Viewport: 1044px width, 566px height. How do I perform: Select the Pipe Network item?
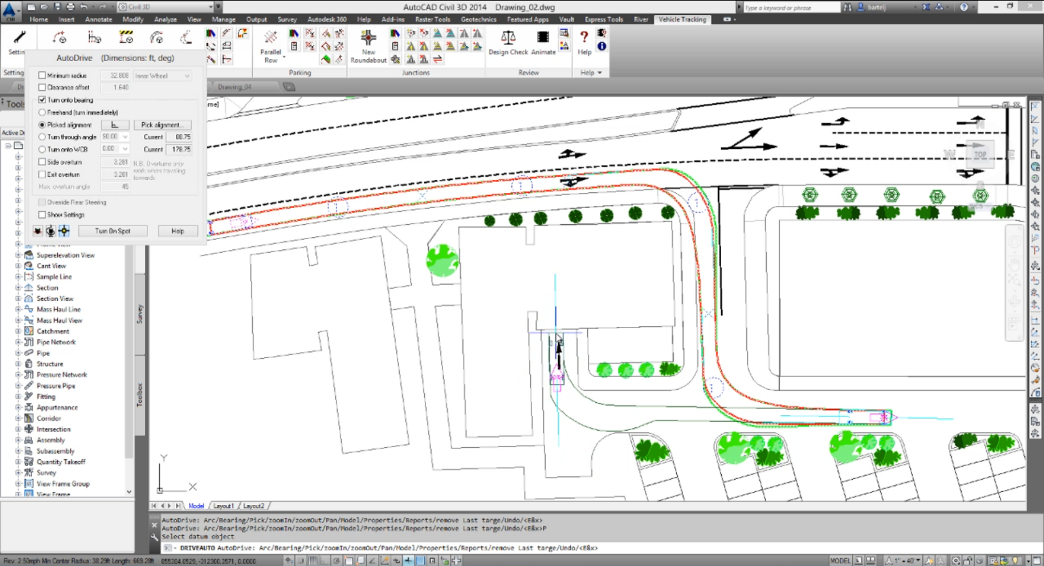(55, 342)
